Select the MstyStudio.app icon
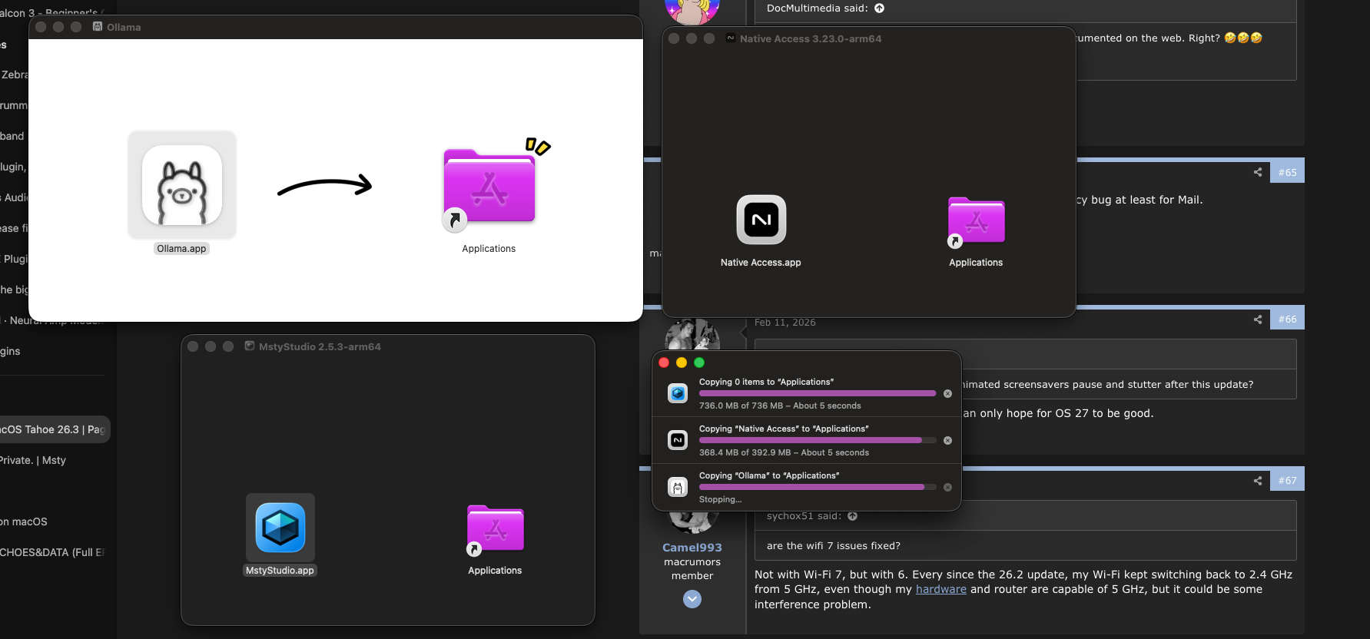This screenshot has width=1370, height=639. coord(280,528)
